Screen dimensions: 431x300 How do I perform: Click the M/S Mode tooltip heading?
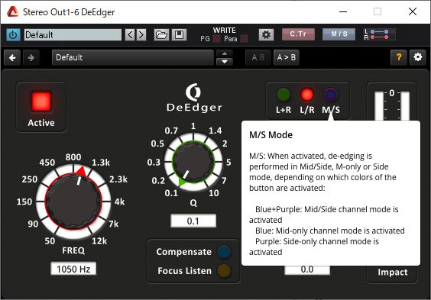271,135
